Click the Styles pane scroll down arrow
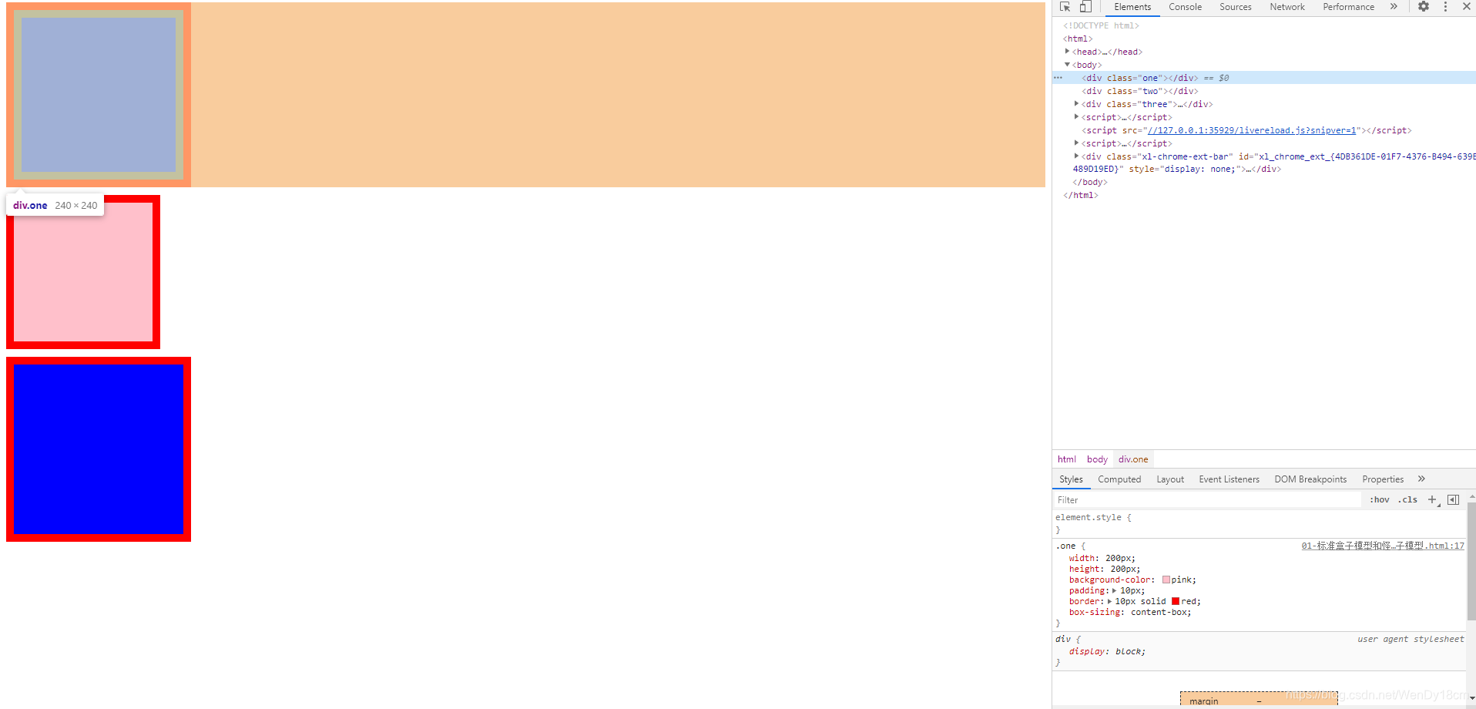 click(1472, 698)
